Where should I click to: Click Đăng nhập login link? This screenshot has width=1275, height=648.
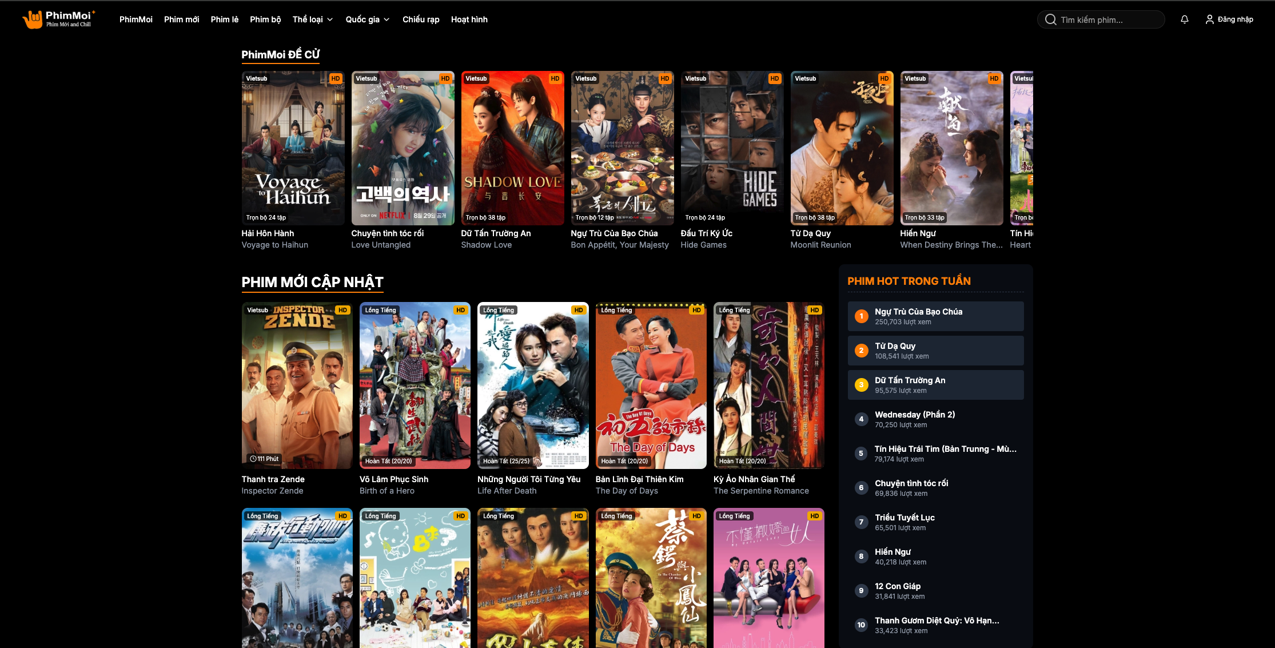tap(1235, 19)
